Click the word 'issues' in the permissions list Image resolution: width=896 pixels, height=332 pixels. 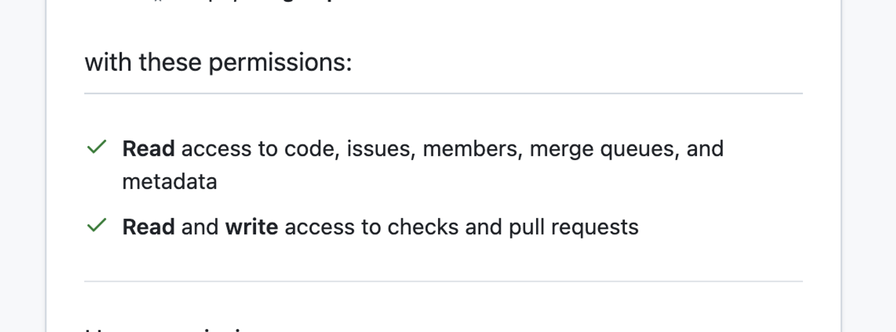pyautogui.click(x=379, y=149)
